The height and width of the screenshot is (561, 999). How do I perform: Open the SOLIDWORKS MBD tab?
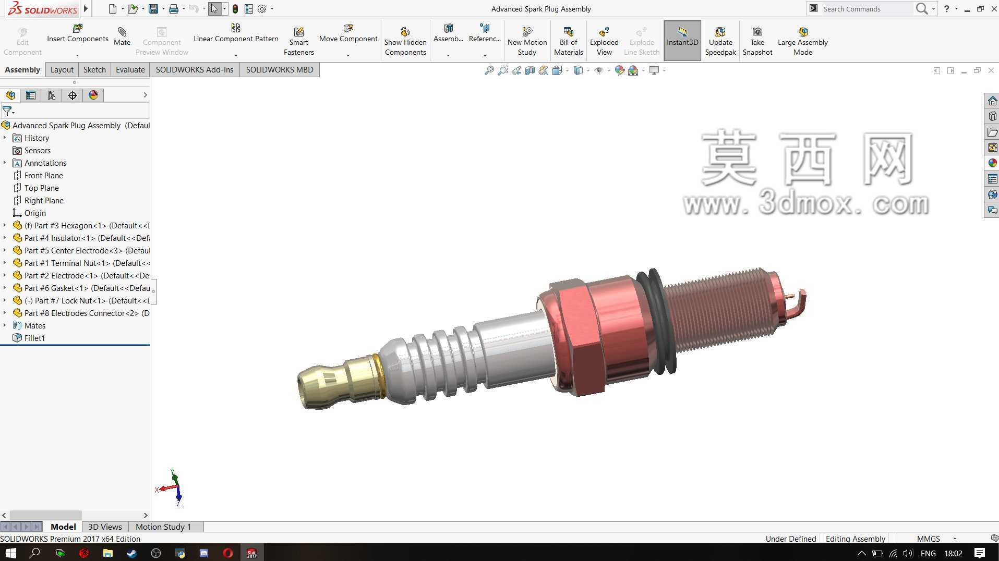pyautogui.click(x=280, y=70)
